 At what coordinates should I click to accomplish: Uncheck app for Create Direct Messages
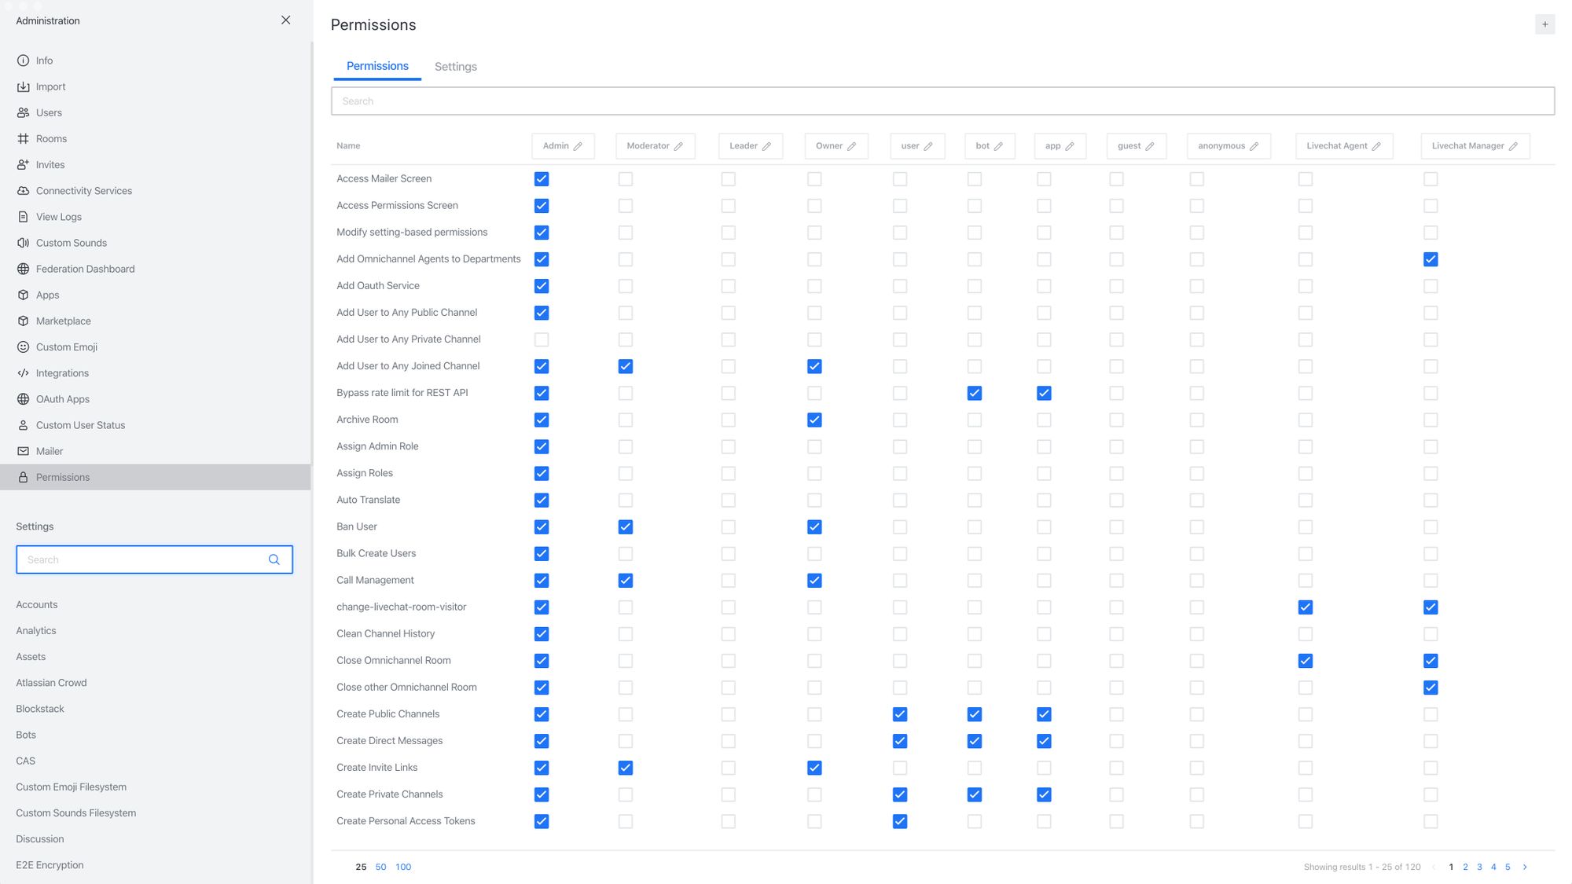coord(1044,741)
